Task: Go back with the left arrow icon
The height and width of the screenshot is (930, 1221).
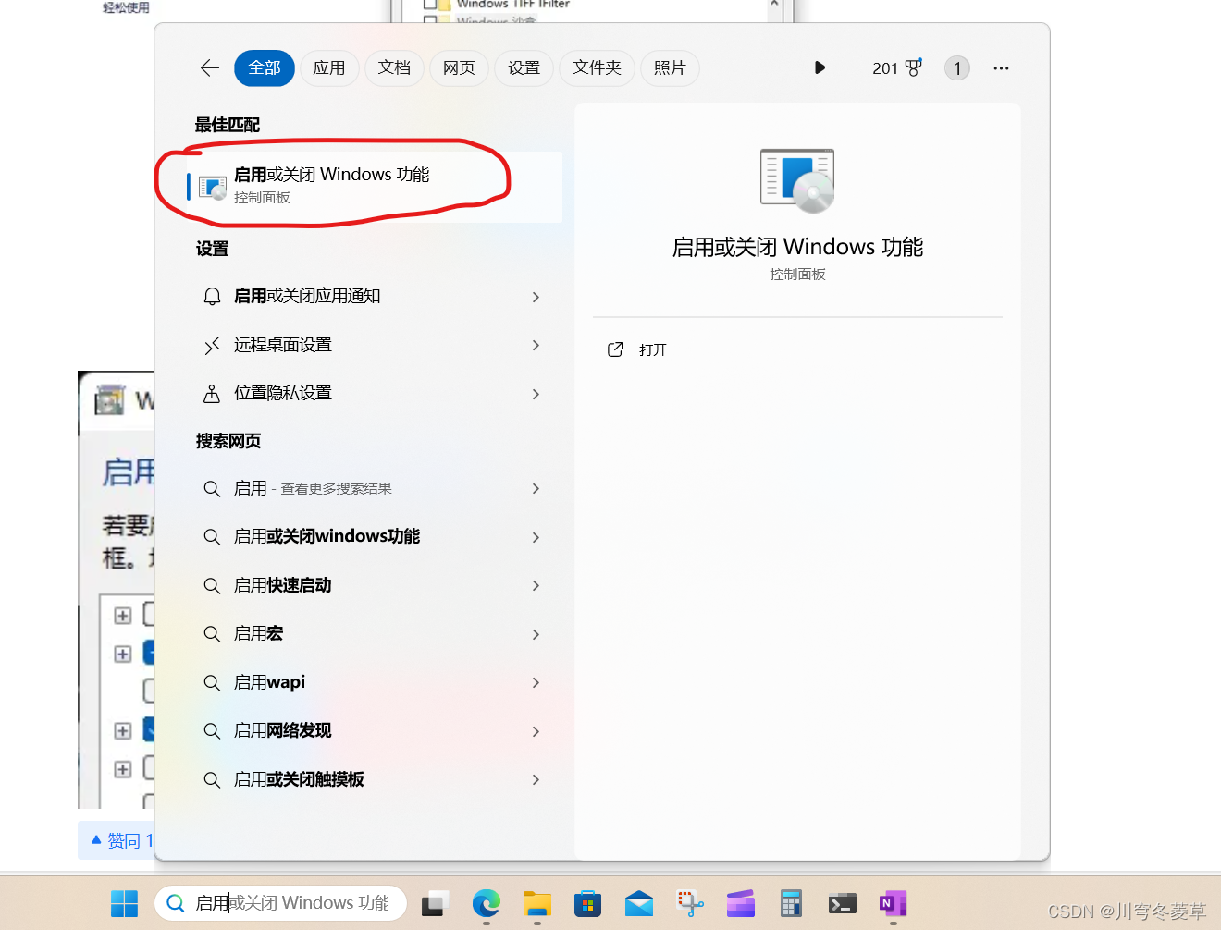Action: [x=210, y=68]
